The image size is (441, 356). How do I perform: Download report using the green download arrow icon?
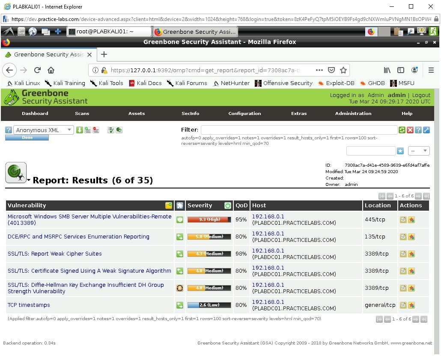[80, 129]
